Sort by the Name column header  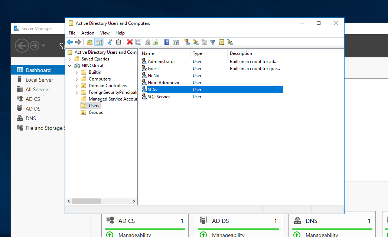pos(164,53)
